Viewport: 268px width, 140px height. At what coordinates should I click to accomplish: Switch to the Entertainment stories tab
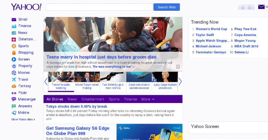[93, 99]
